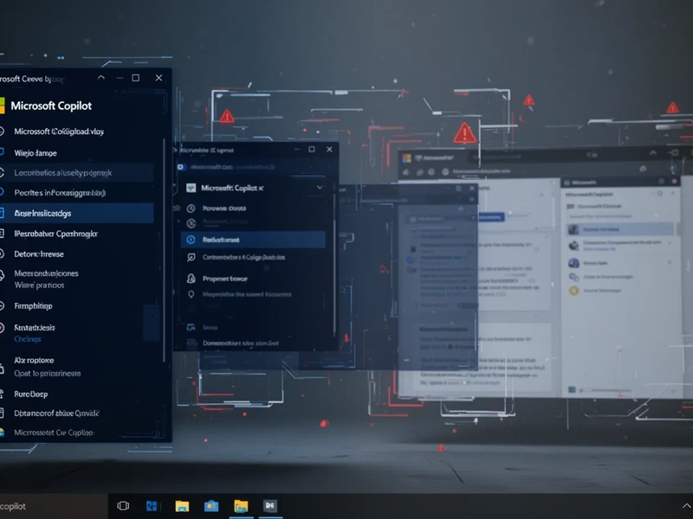Switch to the active yellow folder taskbar app
Screen dimensions: 693x519
click(241, 506)
